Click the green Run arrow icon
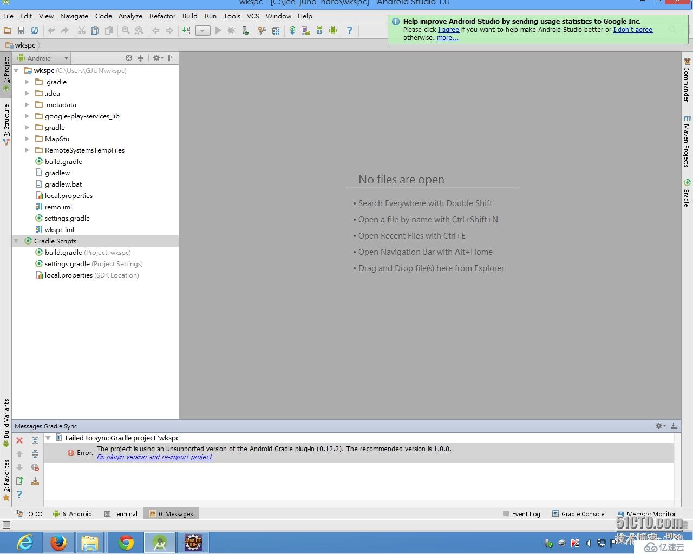This screenshot has width=693, height=554. (x=218, y=30)
